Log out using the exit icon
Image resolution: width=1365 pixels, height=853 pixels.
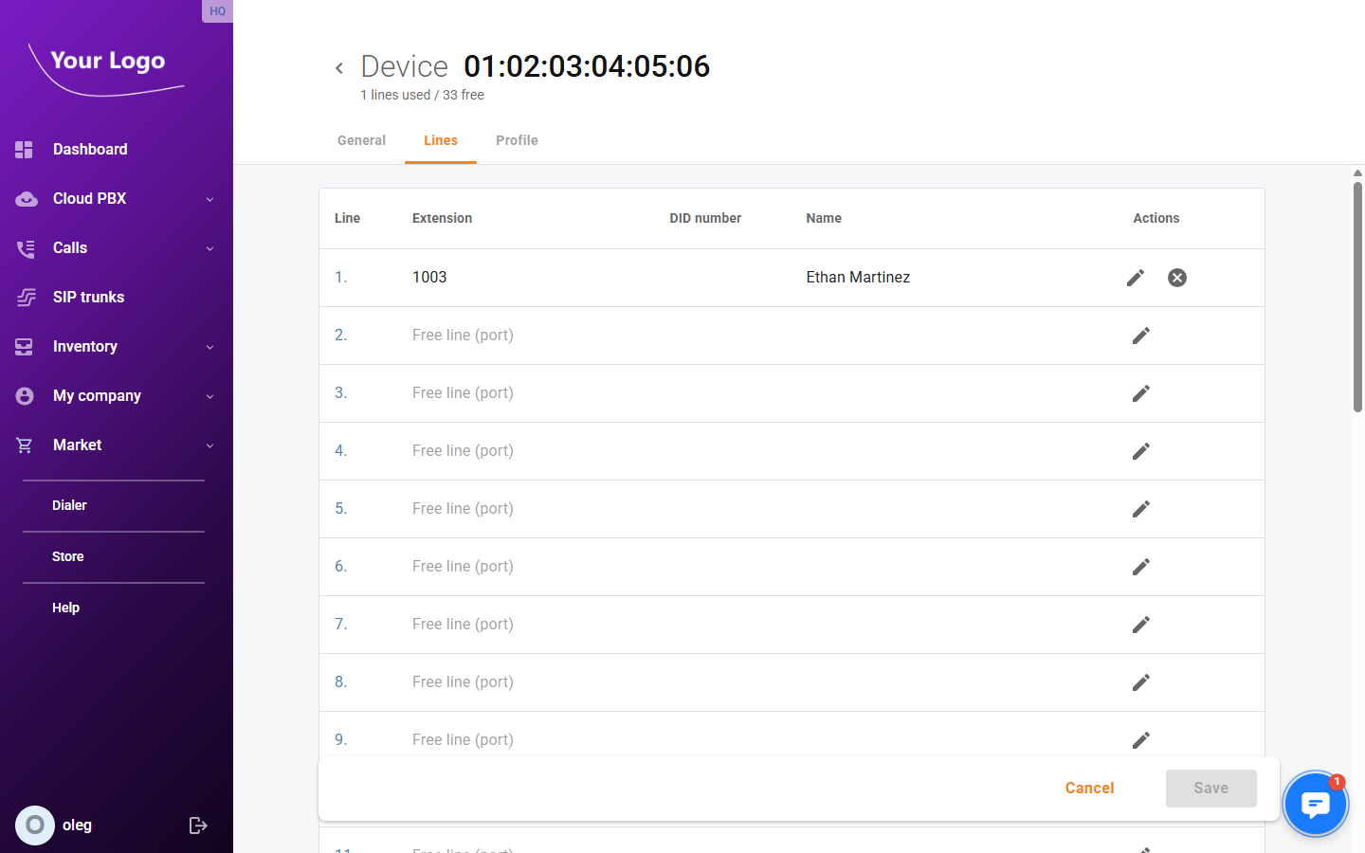[x=198, y=826]
